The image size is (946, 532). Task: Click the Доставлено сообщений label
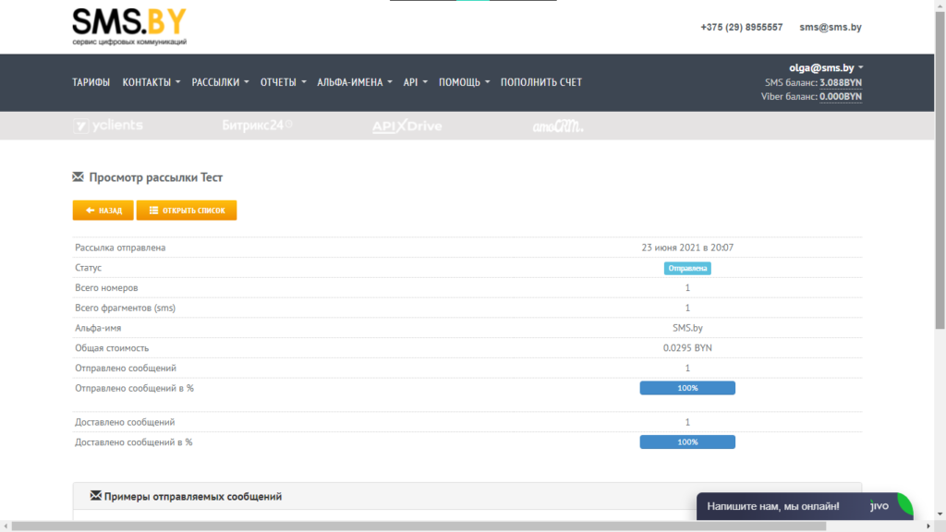pos(125,422)
